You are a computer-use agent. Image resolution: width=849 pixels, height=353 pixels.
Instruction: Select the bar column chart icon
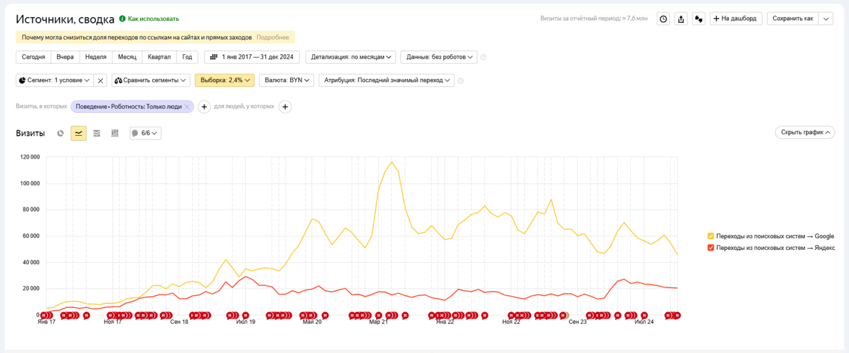tap(115, 133)
